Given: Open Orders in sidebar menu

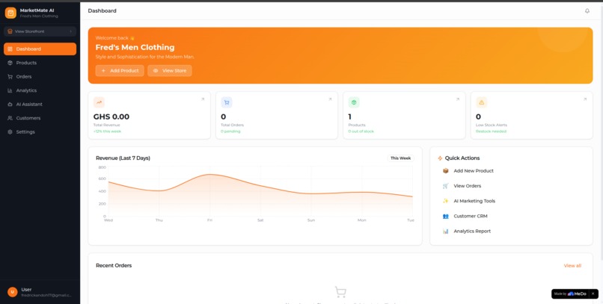Looking at the screenshot, I should coord(40,76).
